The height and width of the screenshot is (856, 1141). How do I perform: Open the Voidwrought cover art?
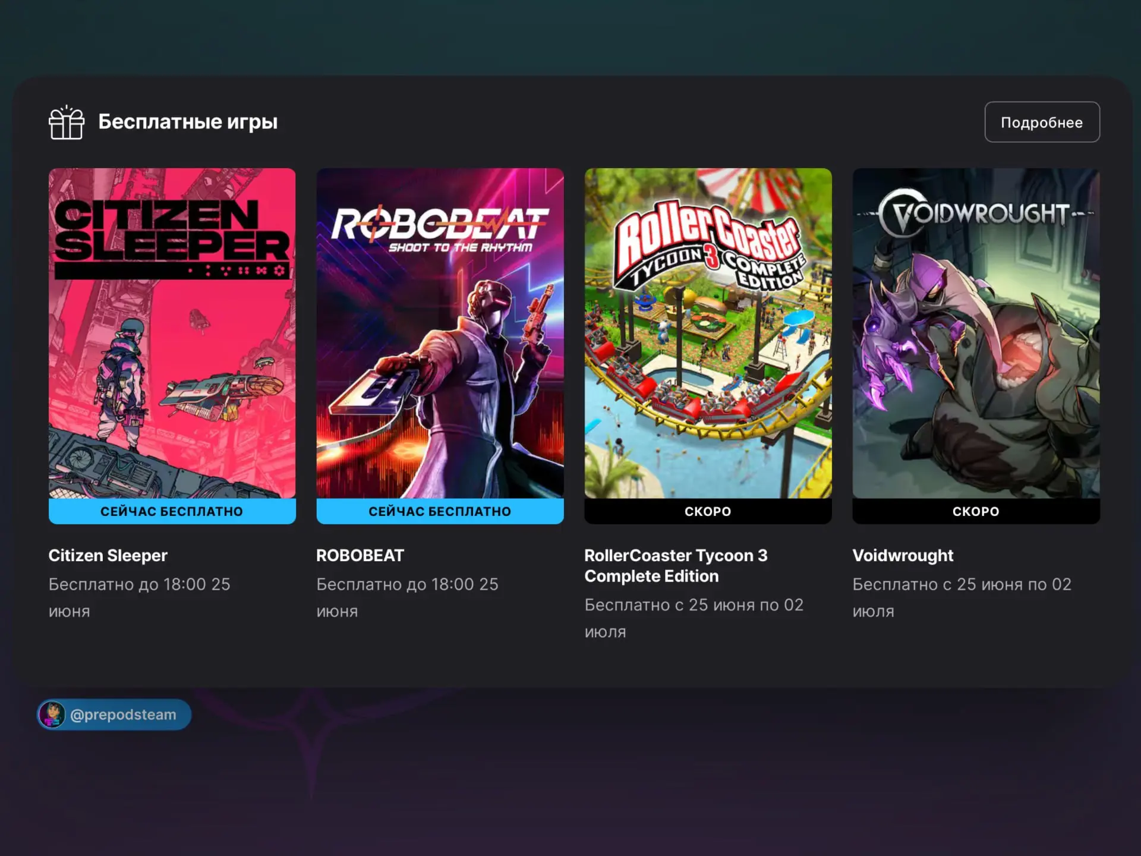pos(976,333)
